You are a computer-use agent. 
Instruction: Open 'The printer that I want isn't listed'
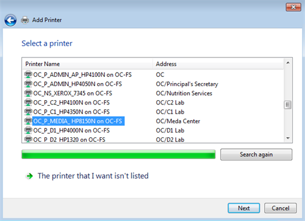coord(93,176)
